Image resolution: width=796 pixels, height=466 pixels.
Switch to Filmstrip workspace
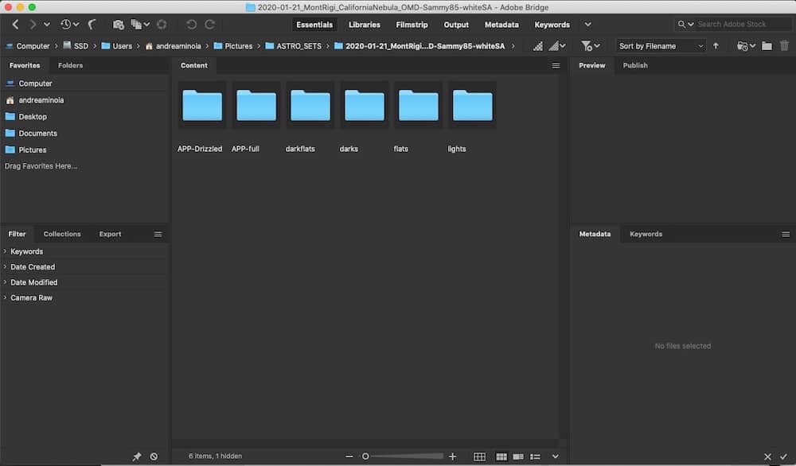coord(412,25)
